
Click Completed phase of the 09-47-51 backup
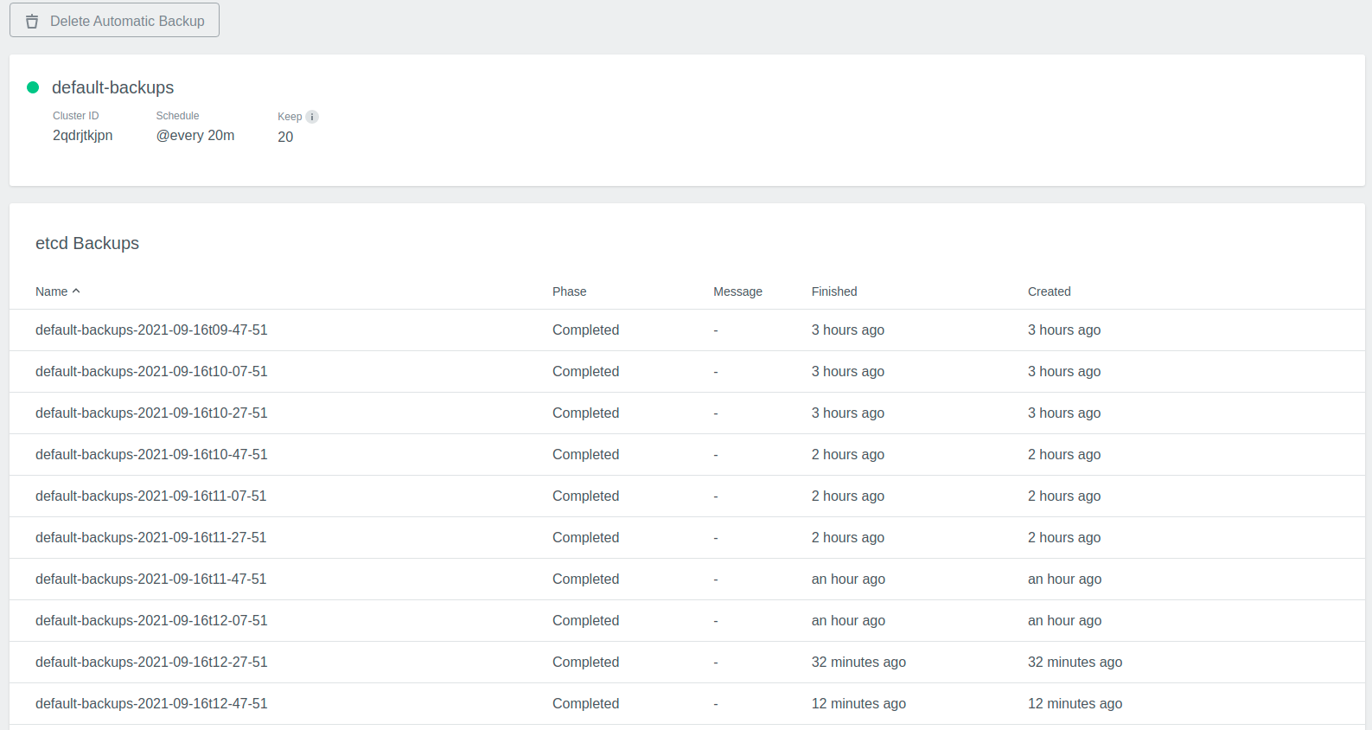[x=586, y=330]
